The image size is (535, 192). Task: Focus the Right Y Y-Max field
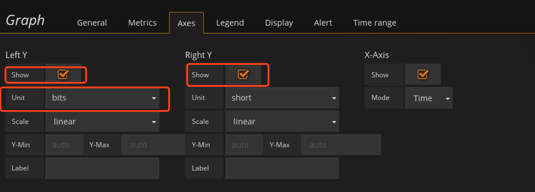coord(342,145)
